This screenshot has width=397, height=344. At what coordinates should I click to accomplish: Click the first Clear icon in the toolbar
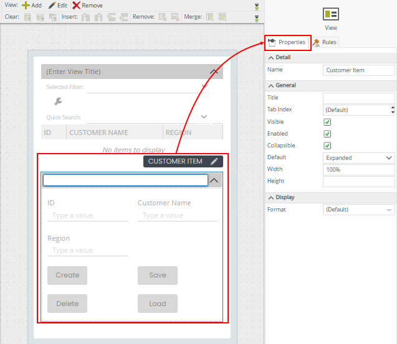pos(28,17)
